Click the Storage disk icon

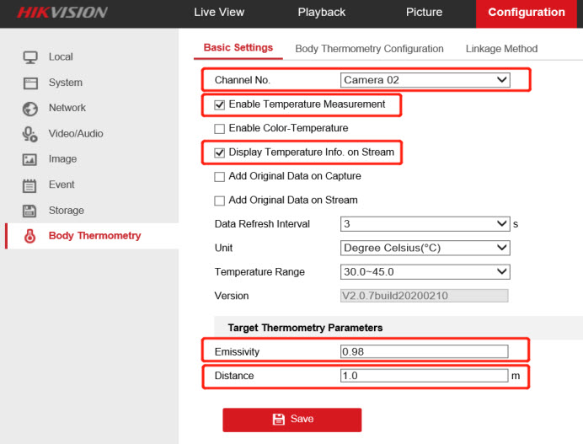click(x=30, y=211)
